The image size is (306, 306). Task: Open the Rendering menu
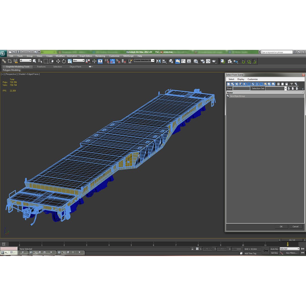pyautogui.click(x=100, y=56)
